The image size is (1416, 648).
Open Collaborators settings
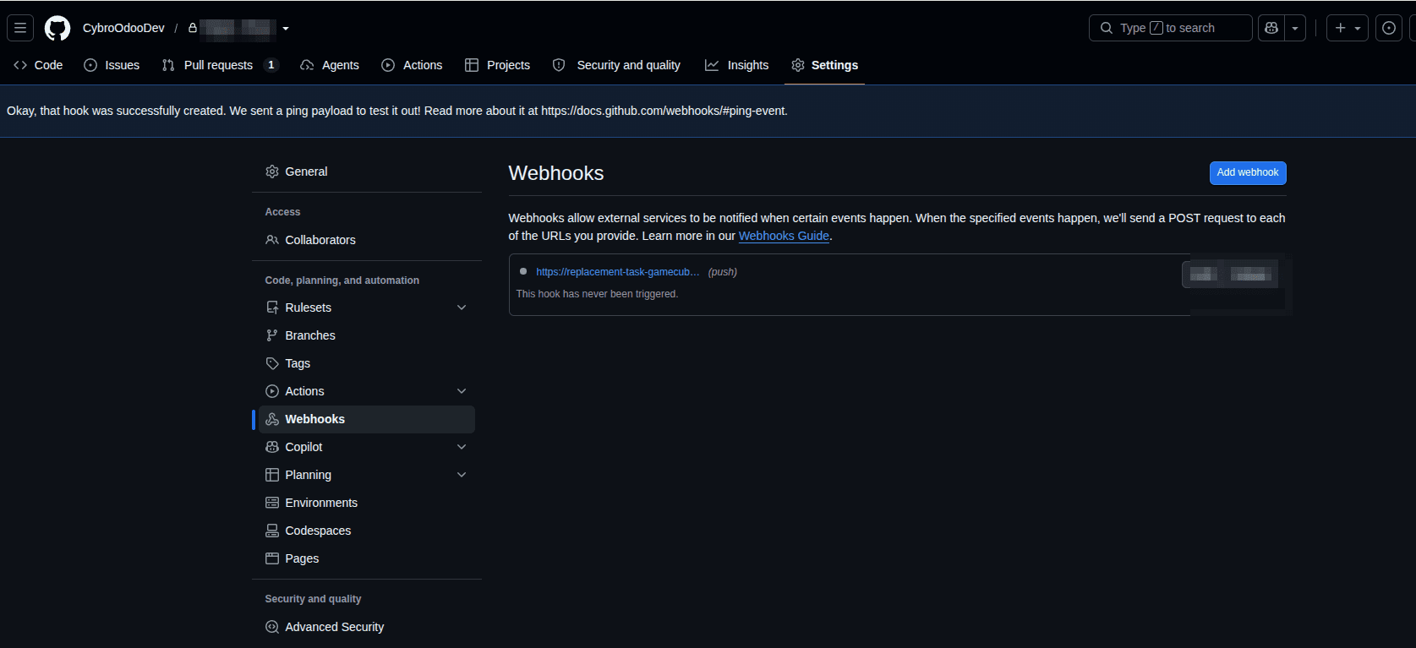(367, 240)
